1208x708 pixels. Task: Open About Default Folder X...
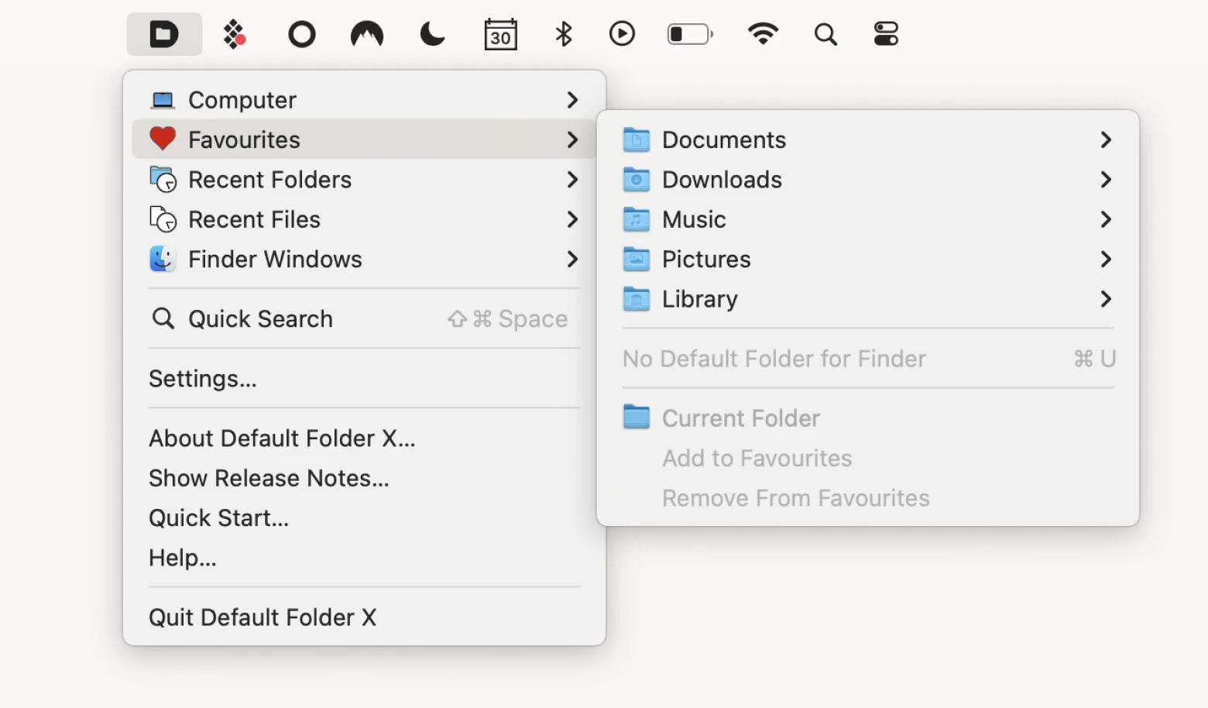point(364,438)
